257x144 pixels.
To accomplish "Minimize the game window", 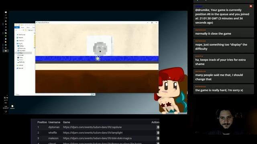I will [147, 22].
